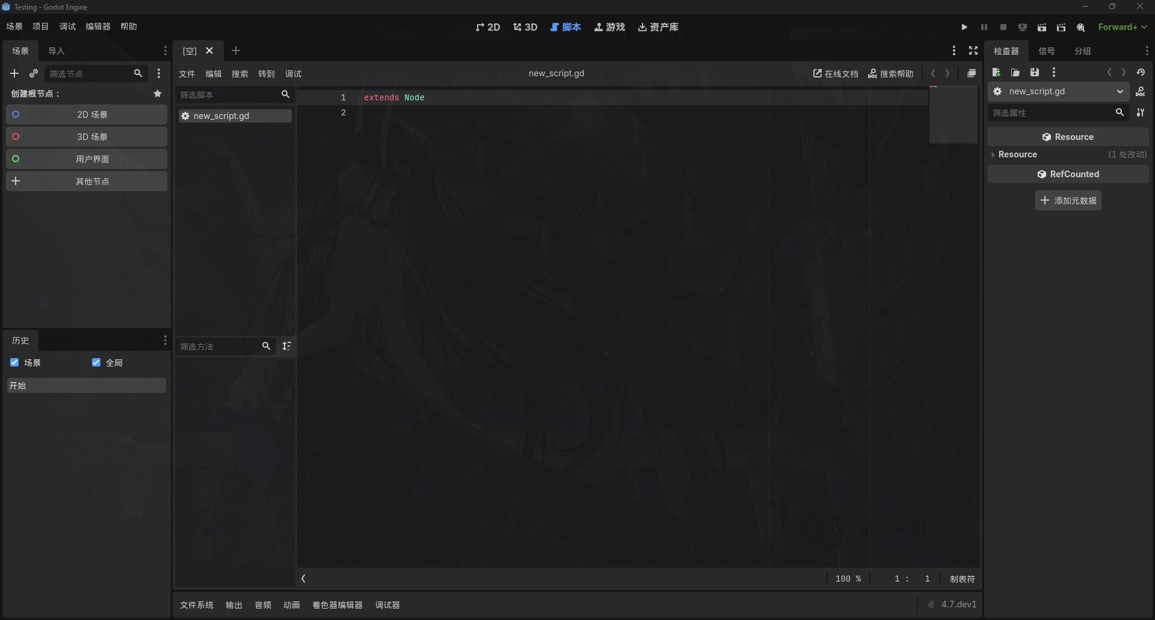Create a 2D 场景 root node
The image size is (1155, 620).
(87, 114)
